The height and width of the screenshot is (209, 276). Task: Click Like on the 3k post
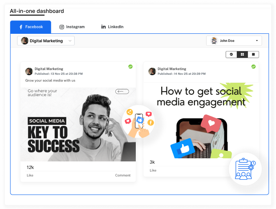(x=153, y=170)
